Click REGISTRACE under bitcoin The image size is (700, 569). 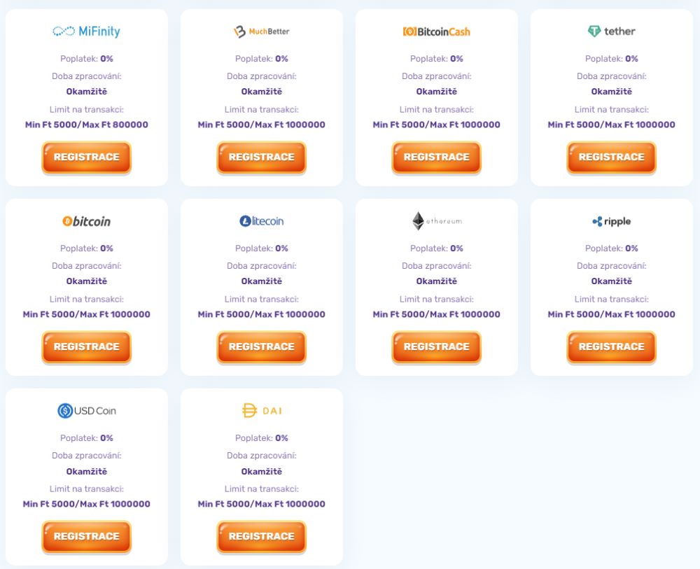(87, 346)
